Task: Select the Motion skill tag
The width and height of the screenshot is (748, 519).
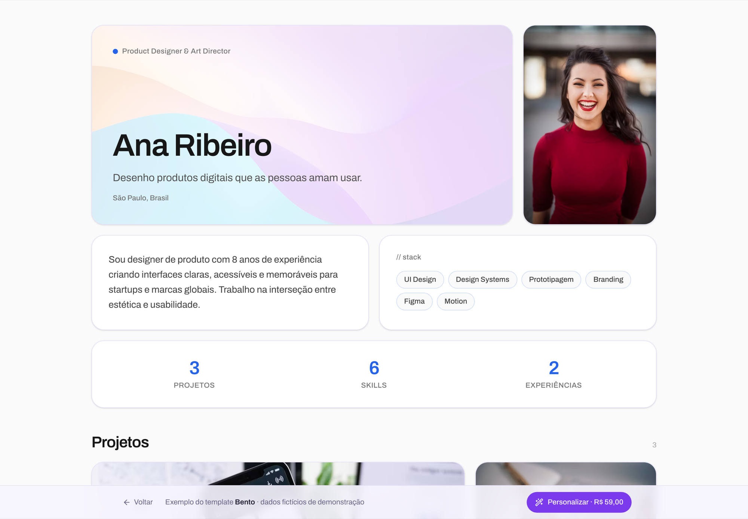Action: coord(455,301)
